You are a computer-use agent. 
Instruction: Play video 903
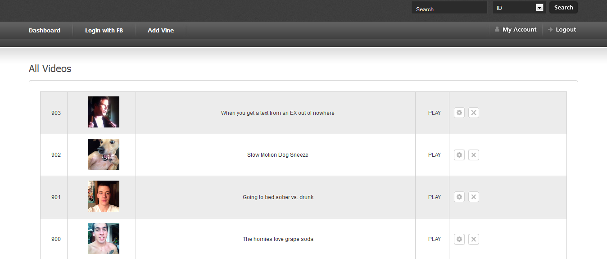tap(435, 113)
